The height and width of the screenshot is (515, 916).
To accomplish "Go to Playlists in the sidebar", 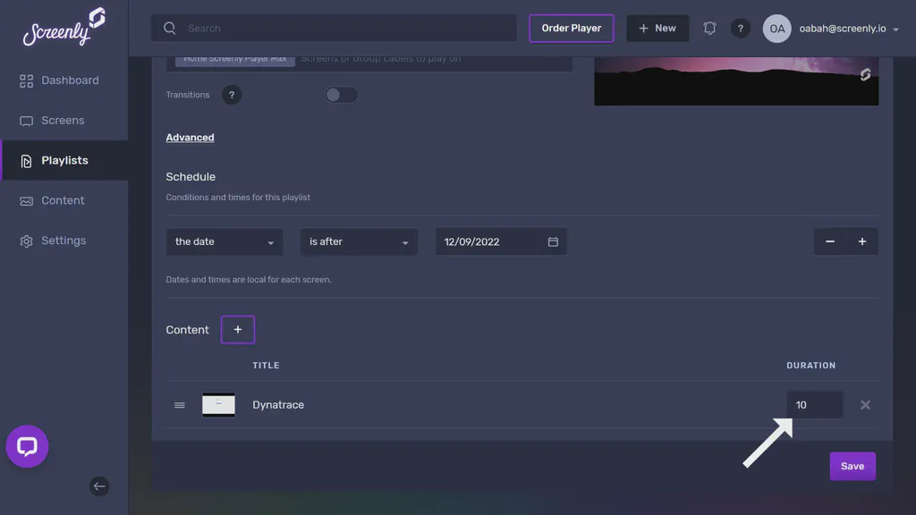I will pyautogui.click(x=64, y=160).
